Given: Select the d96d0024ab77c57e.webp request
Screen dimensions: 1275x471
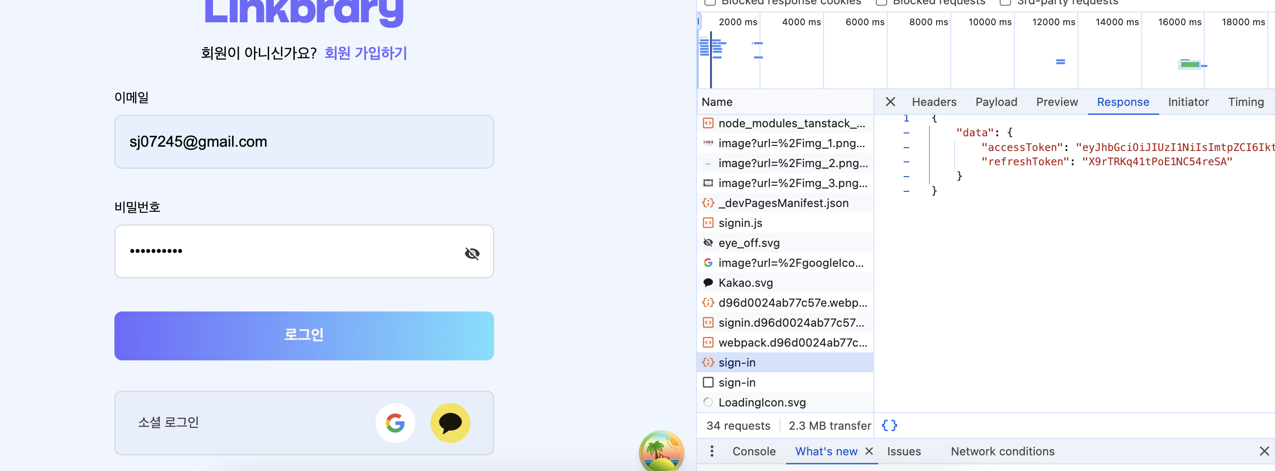Looking at the screenshot, I should (785, 302).
